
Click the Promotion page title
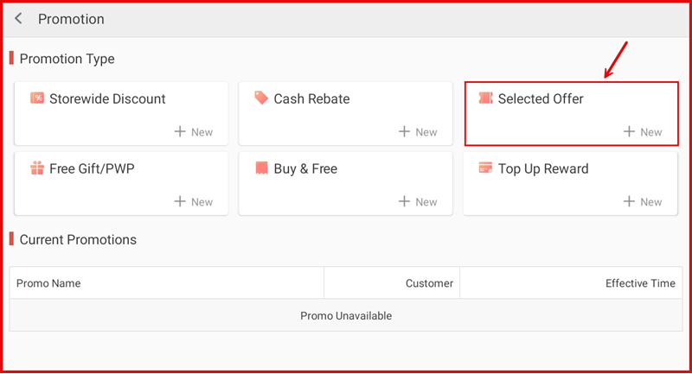[x=71, y=19]
